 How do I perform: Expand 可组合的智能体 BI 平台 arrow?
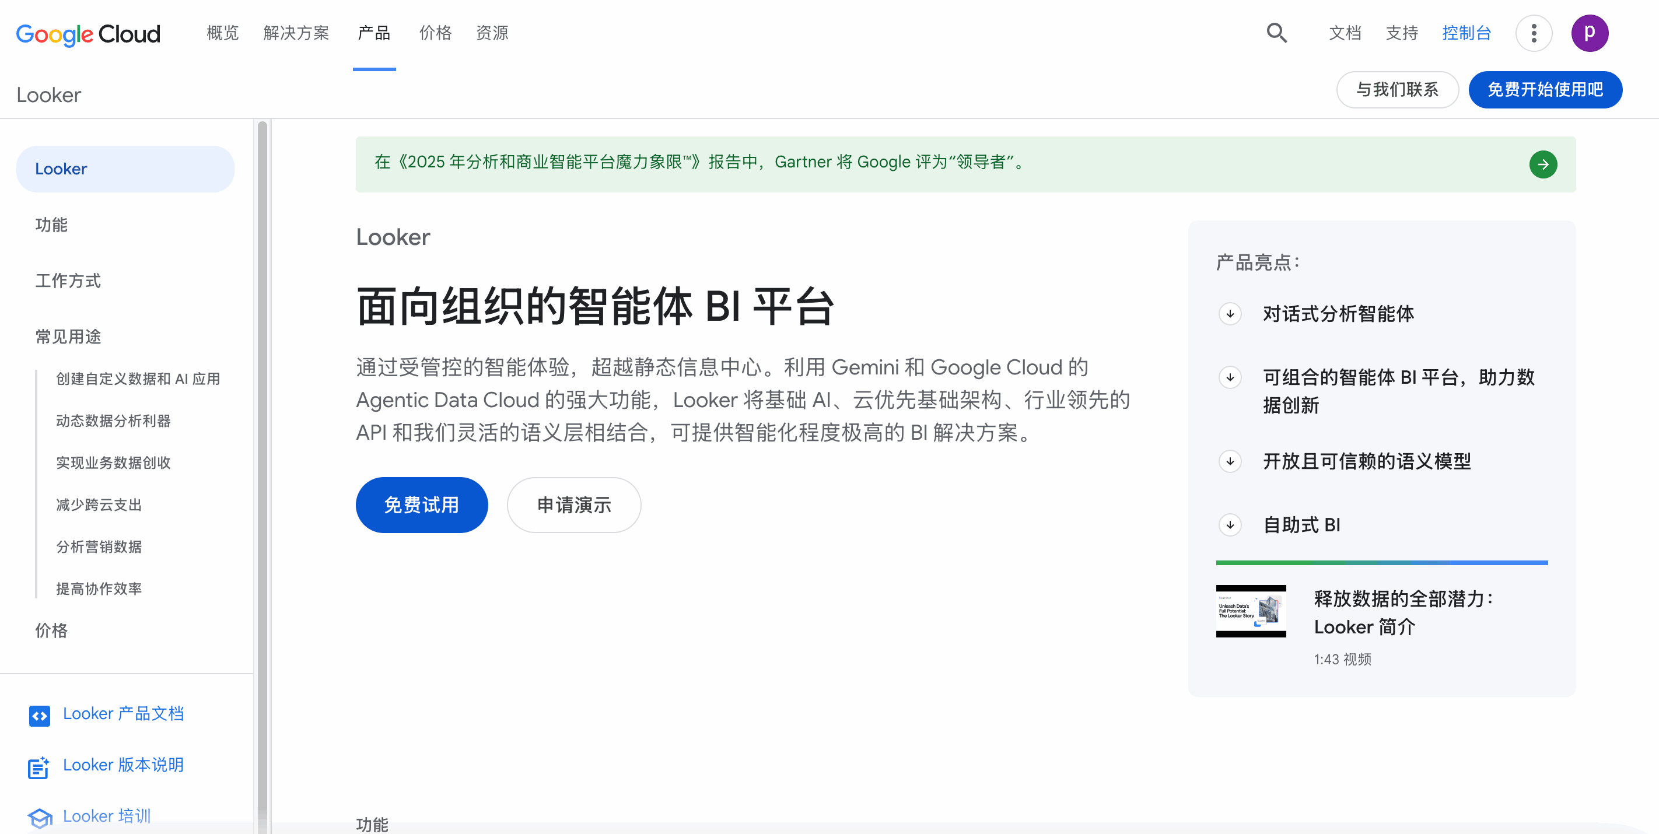1230,377
